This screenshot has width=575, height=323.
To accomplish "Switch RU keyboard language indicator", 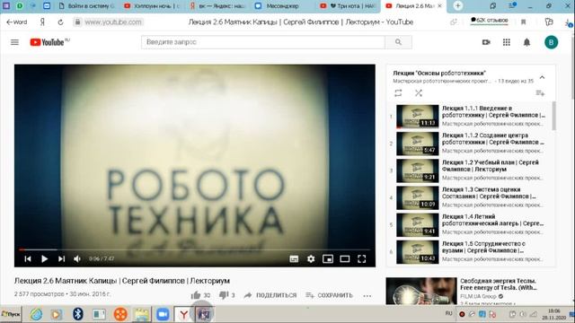I will coord(448,313).
